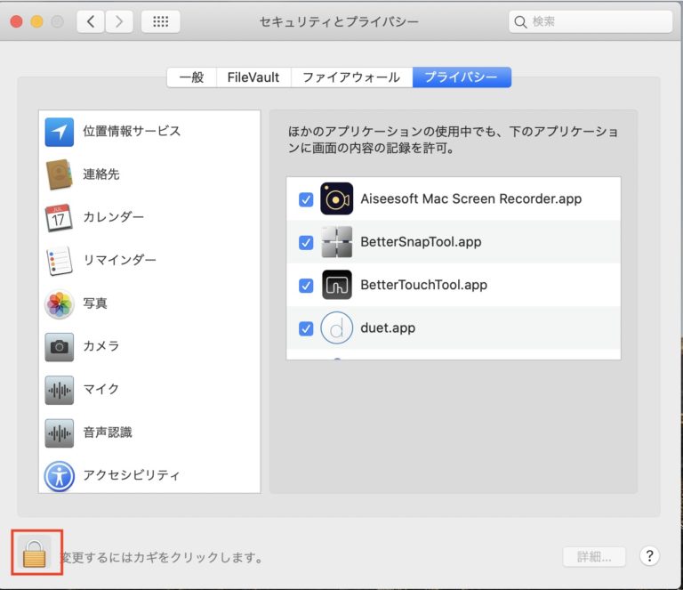Switch to the FileVault tab

[x=253, y=77]
